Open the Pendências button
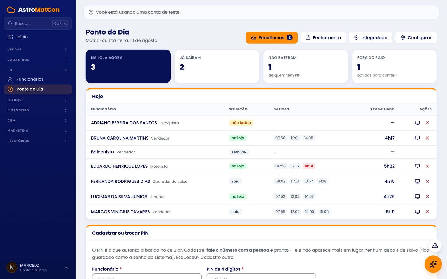 coord(272,38)
